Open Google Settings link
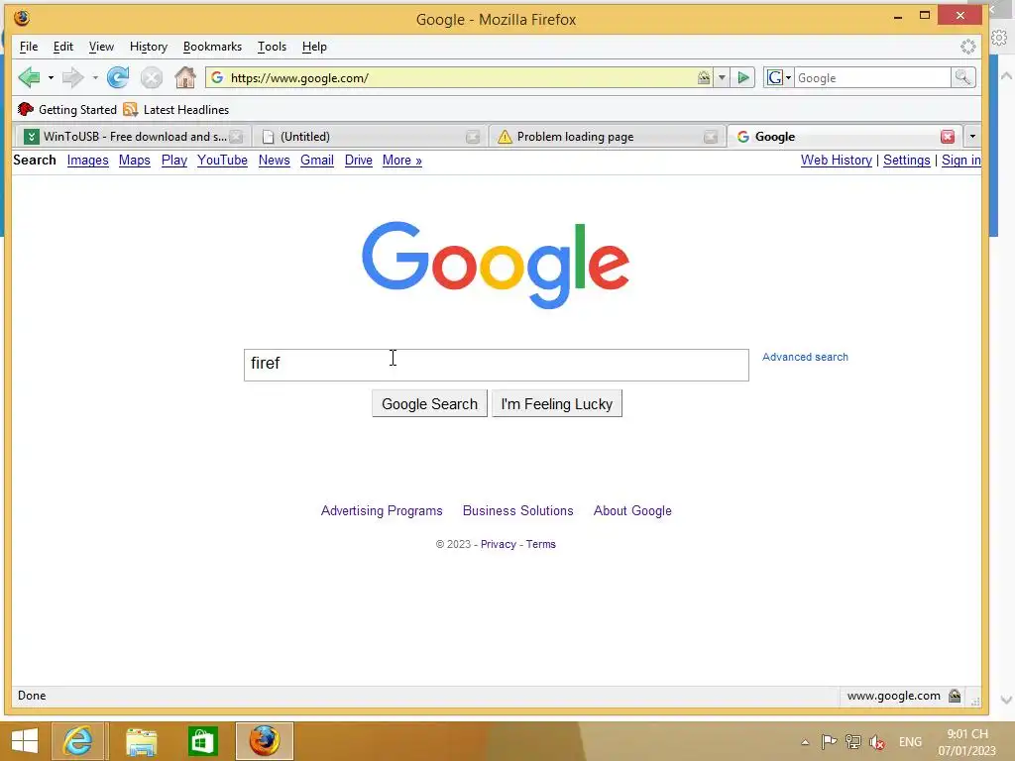This screenshot has height=761, width=1015. click(906, 160)
